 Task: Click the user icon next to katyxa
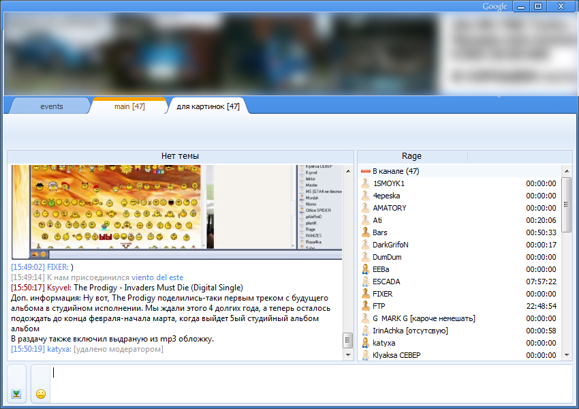click(366, 343)
